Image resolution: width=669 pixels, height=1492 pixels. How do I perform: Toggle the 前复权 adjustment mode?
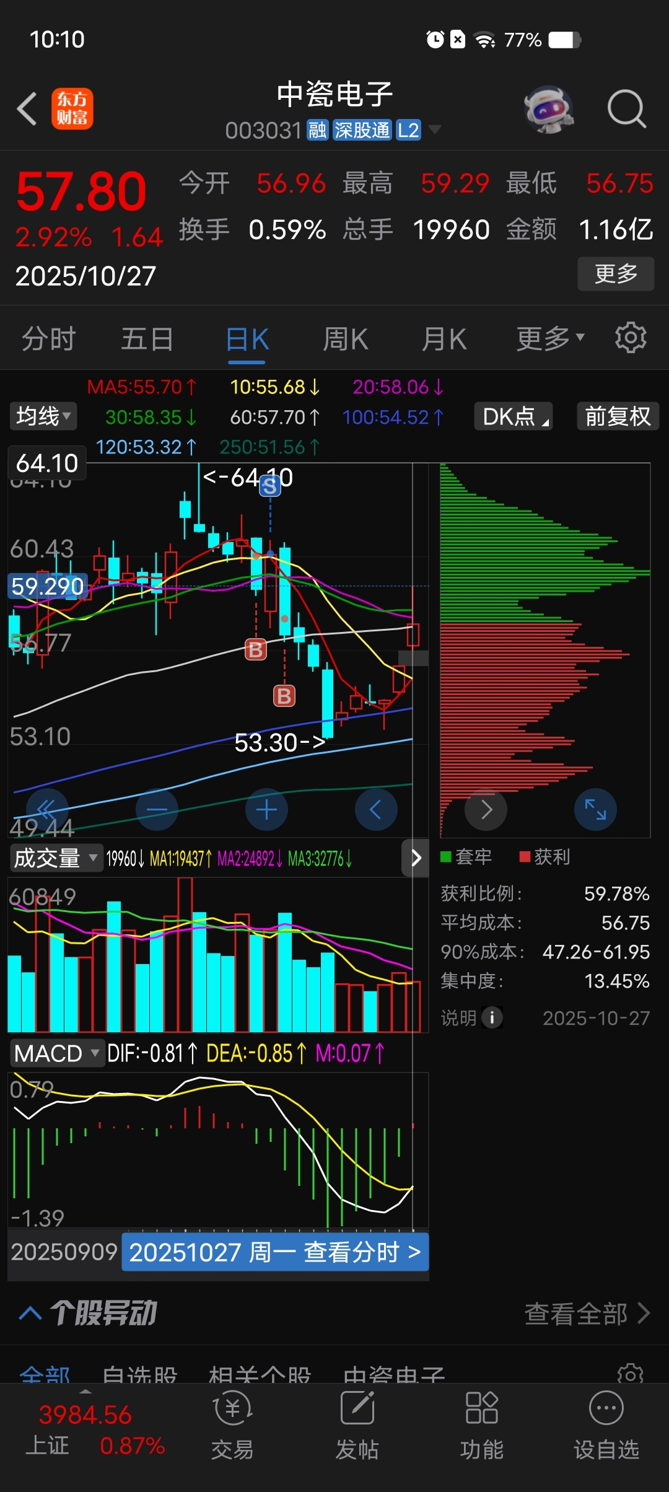[618, 416]
